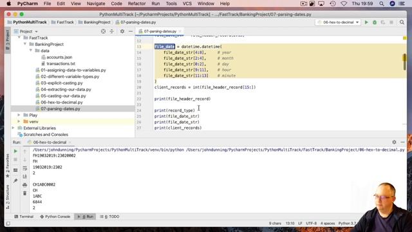Click the down arrow in Run panel
The height and width of the screenshot is (232, 412).
24,160
